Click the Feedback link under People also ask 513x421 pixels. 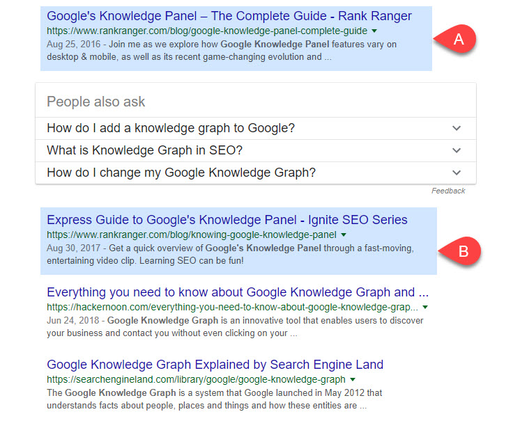[x=448, y=191]
